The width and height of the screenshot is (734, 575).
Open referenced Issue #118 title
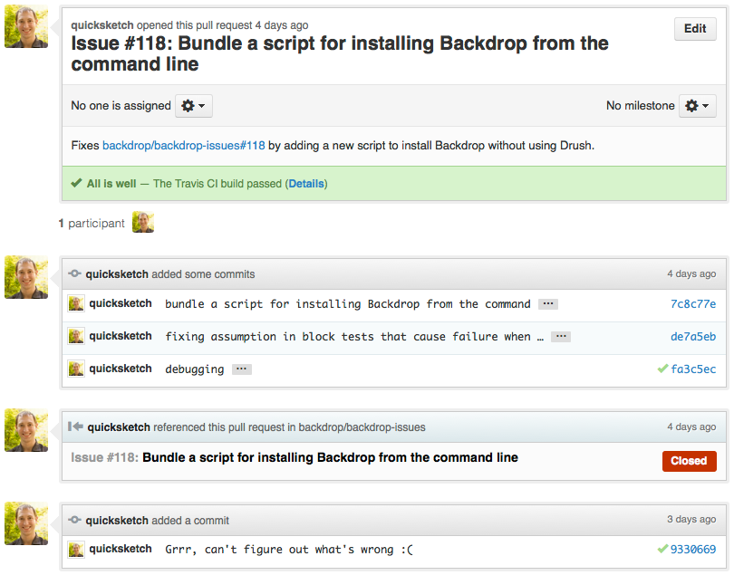point(295,457)
